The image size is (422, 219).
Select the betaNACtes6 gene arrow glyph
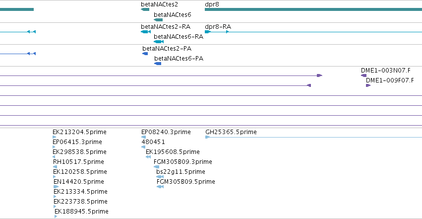coord(158,20)
